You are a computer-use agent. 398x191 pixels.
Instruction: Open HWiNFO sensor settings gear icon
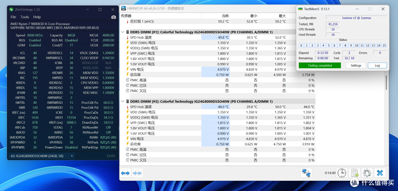click(367, 173)
